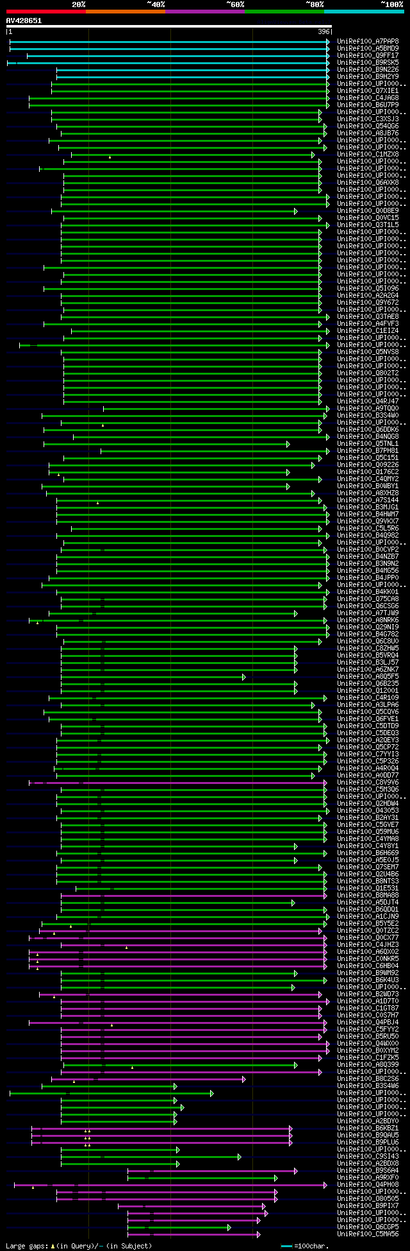Select the UniRef100_Q7XIE1 label
This screenshot has width=410, height=1251.
click(x=368, y=91)
